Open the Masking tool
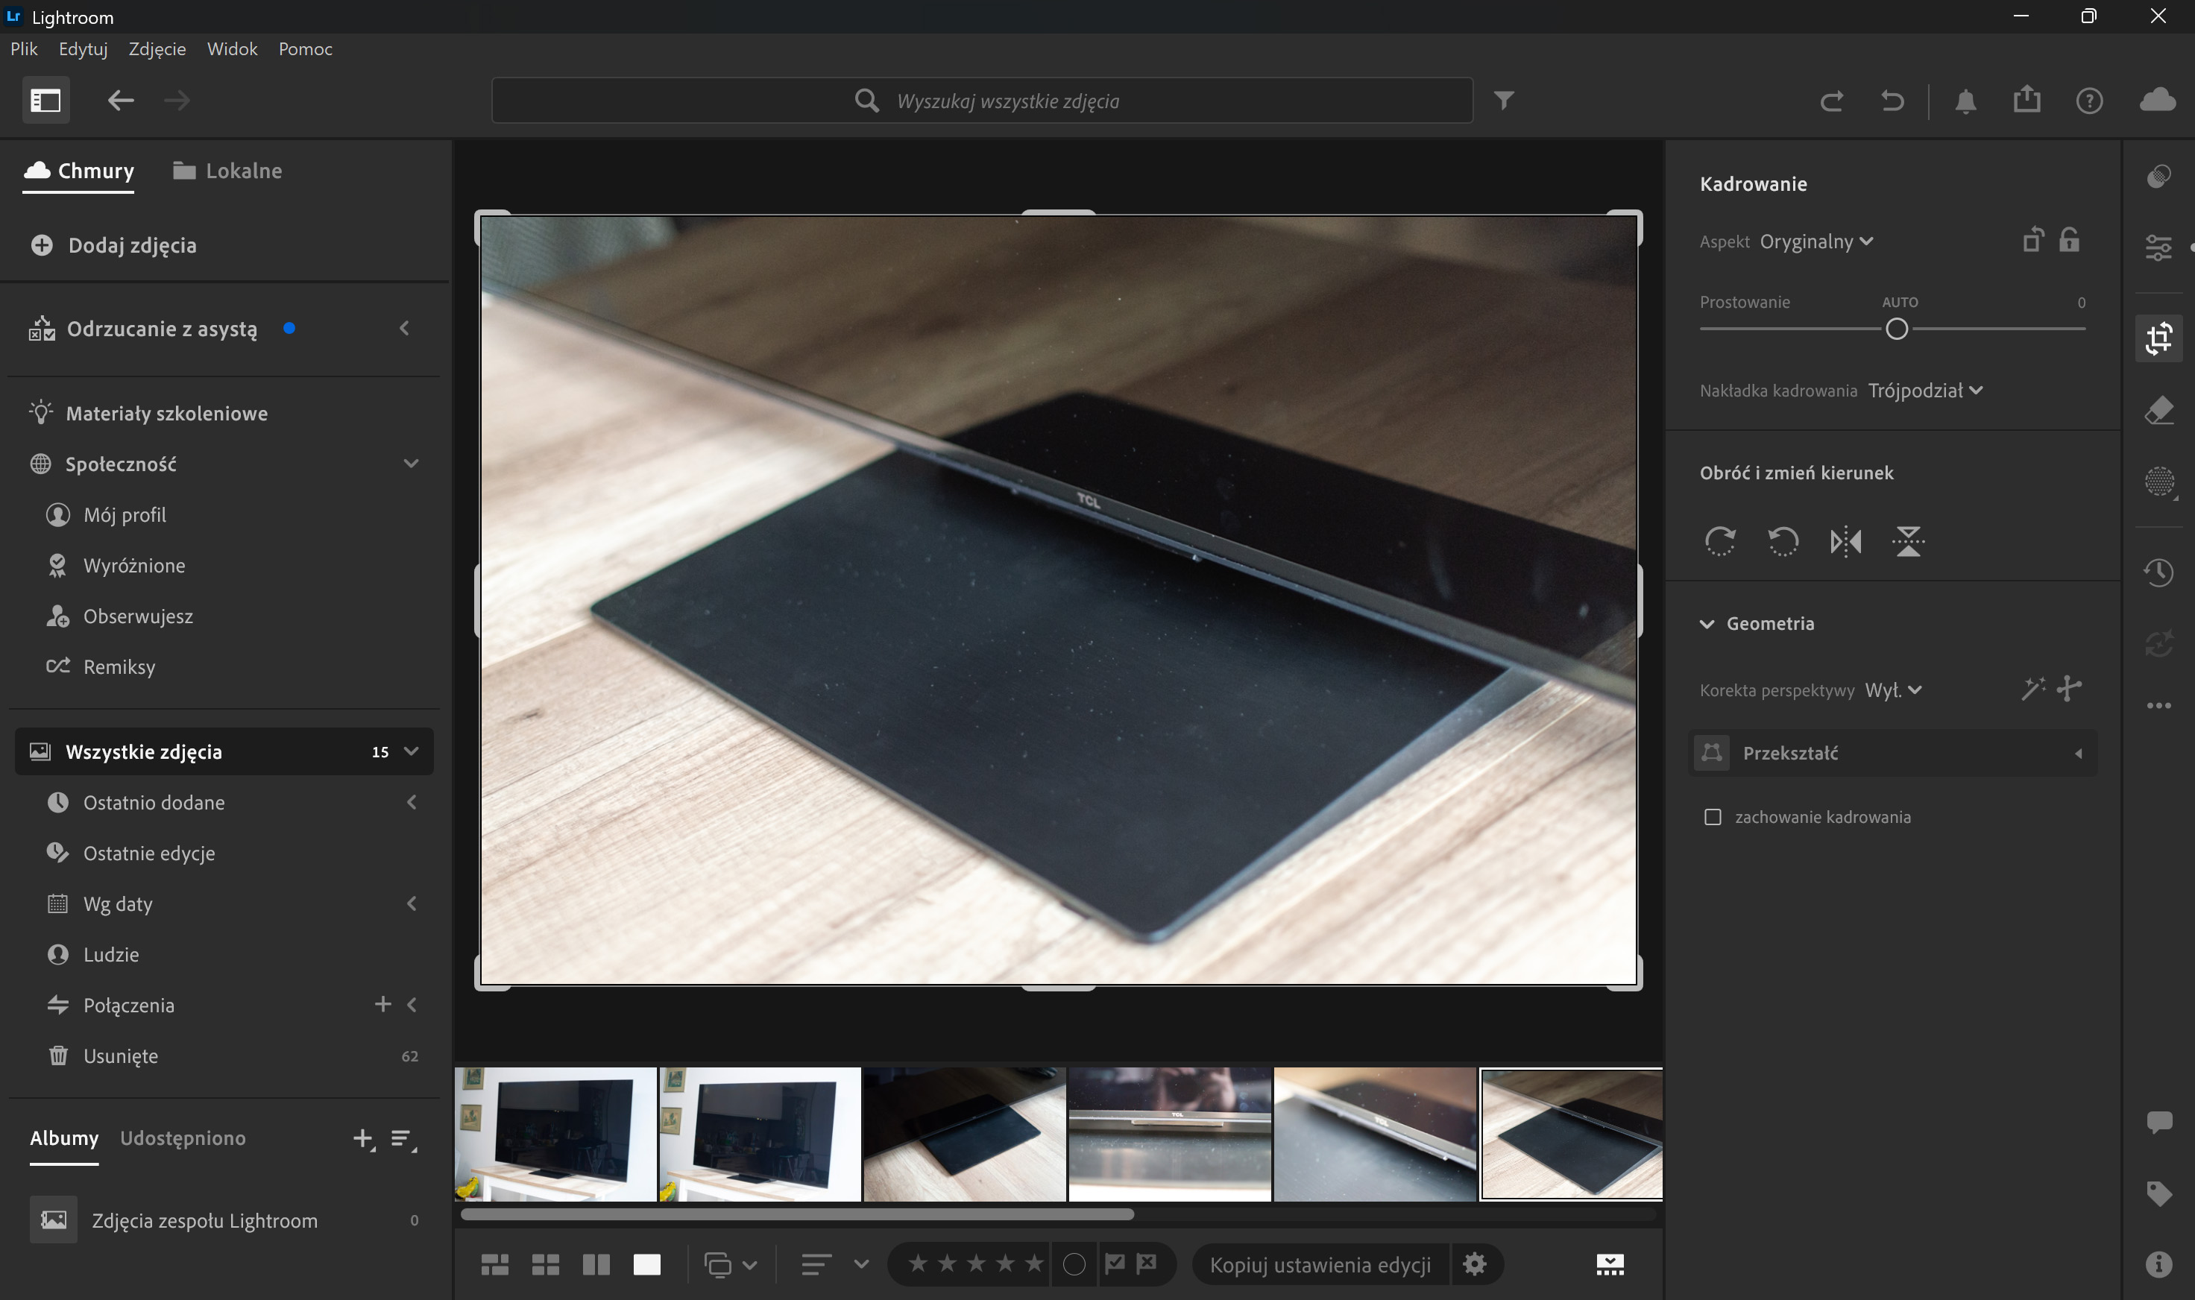Image resolution: width=2195 pixels, height=1300 pixels. [x=2159, y=481]
